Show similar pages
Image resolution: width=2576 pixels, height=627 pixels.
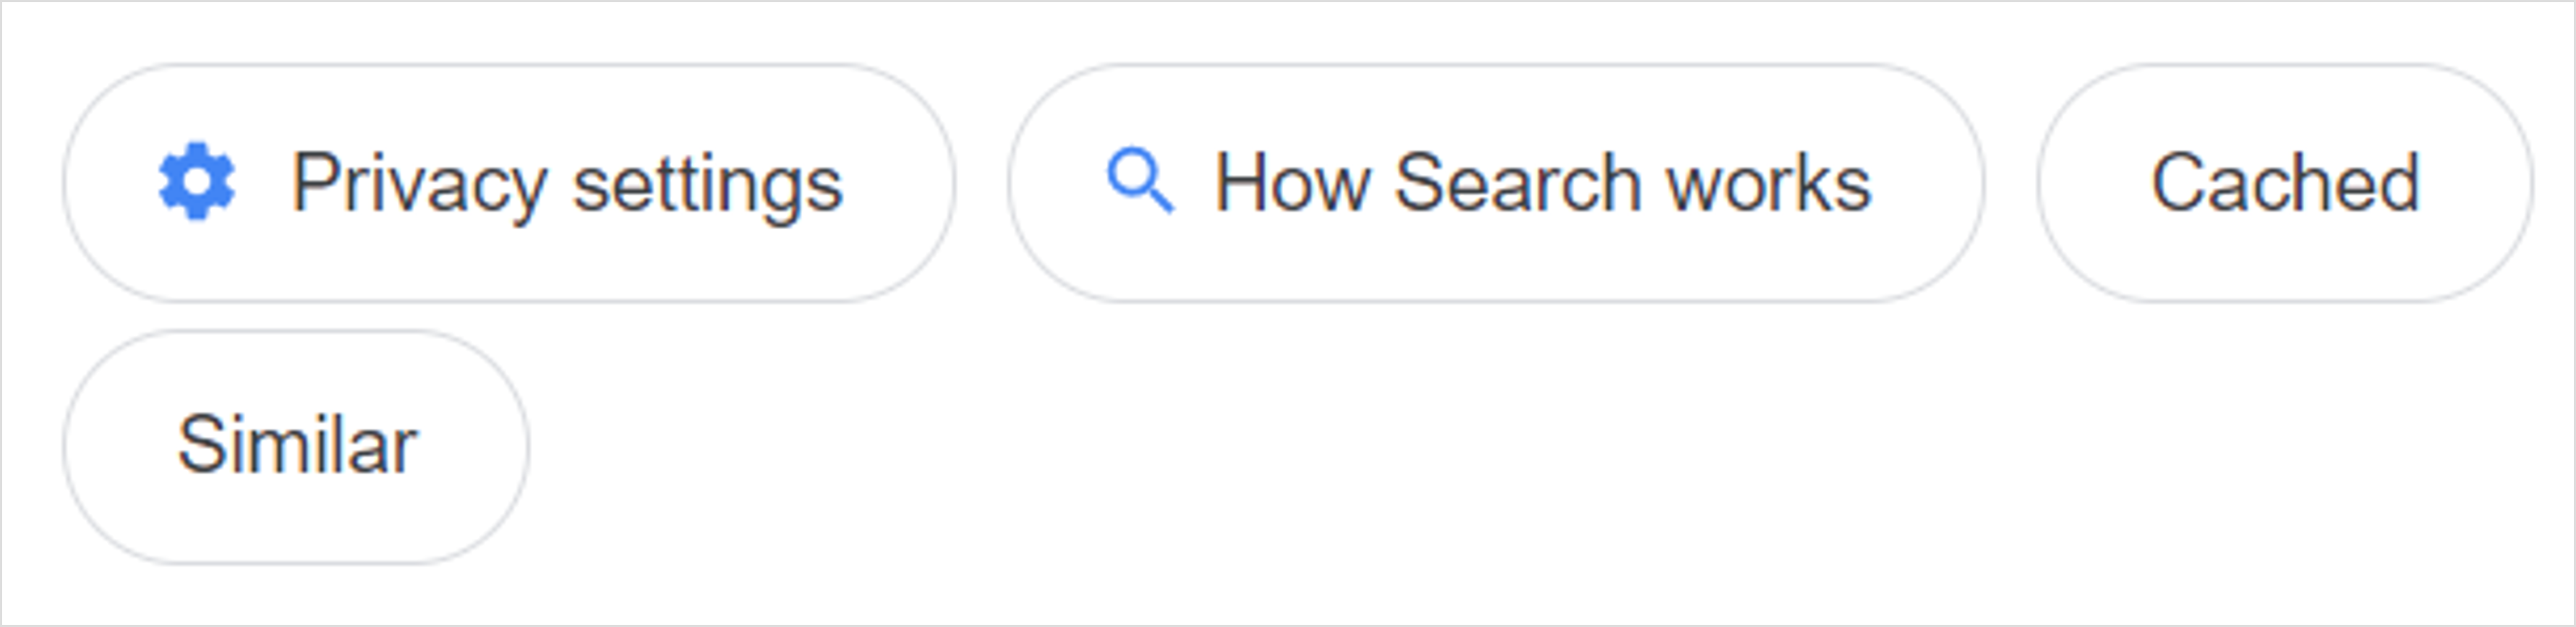(296, 446)
